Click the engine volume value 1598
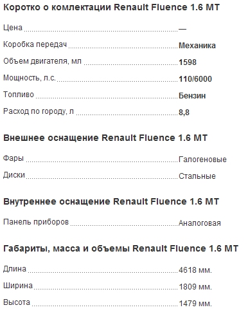The width and height of the screenshot is (248, 312). (x=188, y=62)
